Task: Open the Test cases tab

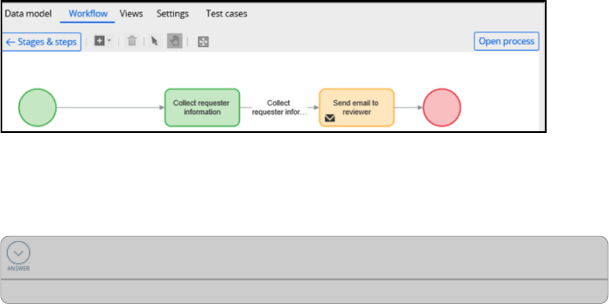Action: click(x=226, y=13)
